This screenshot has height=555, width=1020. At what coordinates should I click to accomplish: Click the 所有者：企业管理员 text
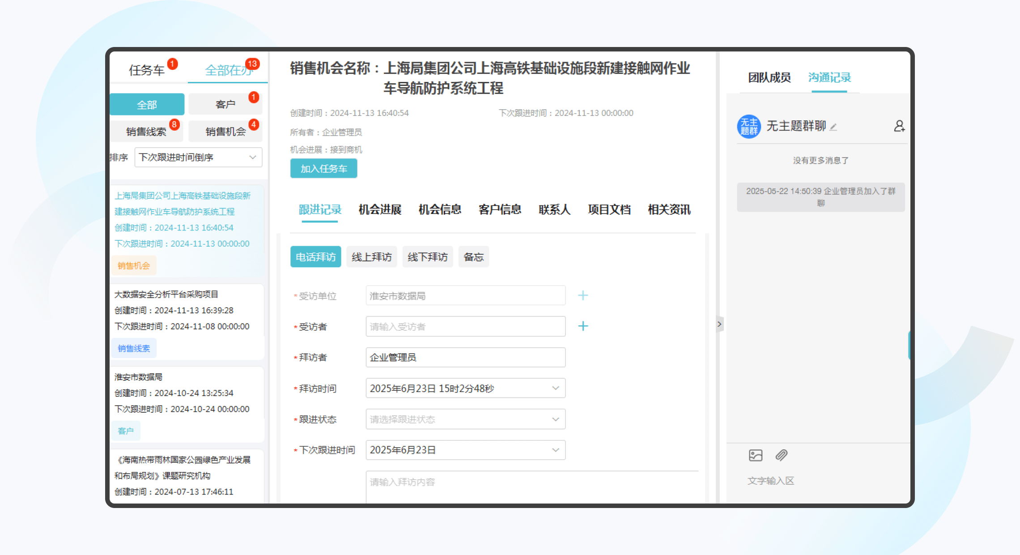coord(326,132)
